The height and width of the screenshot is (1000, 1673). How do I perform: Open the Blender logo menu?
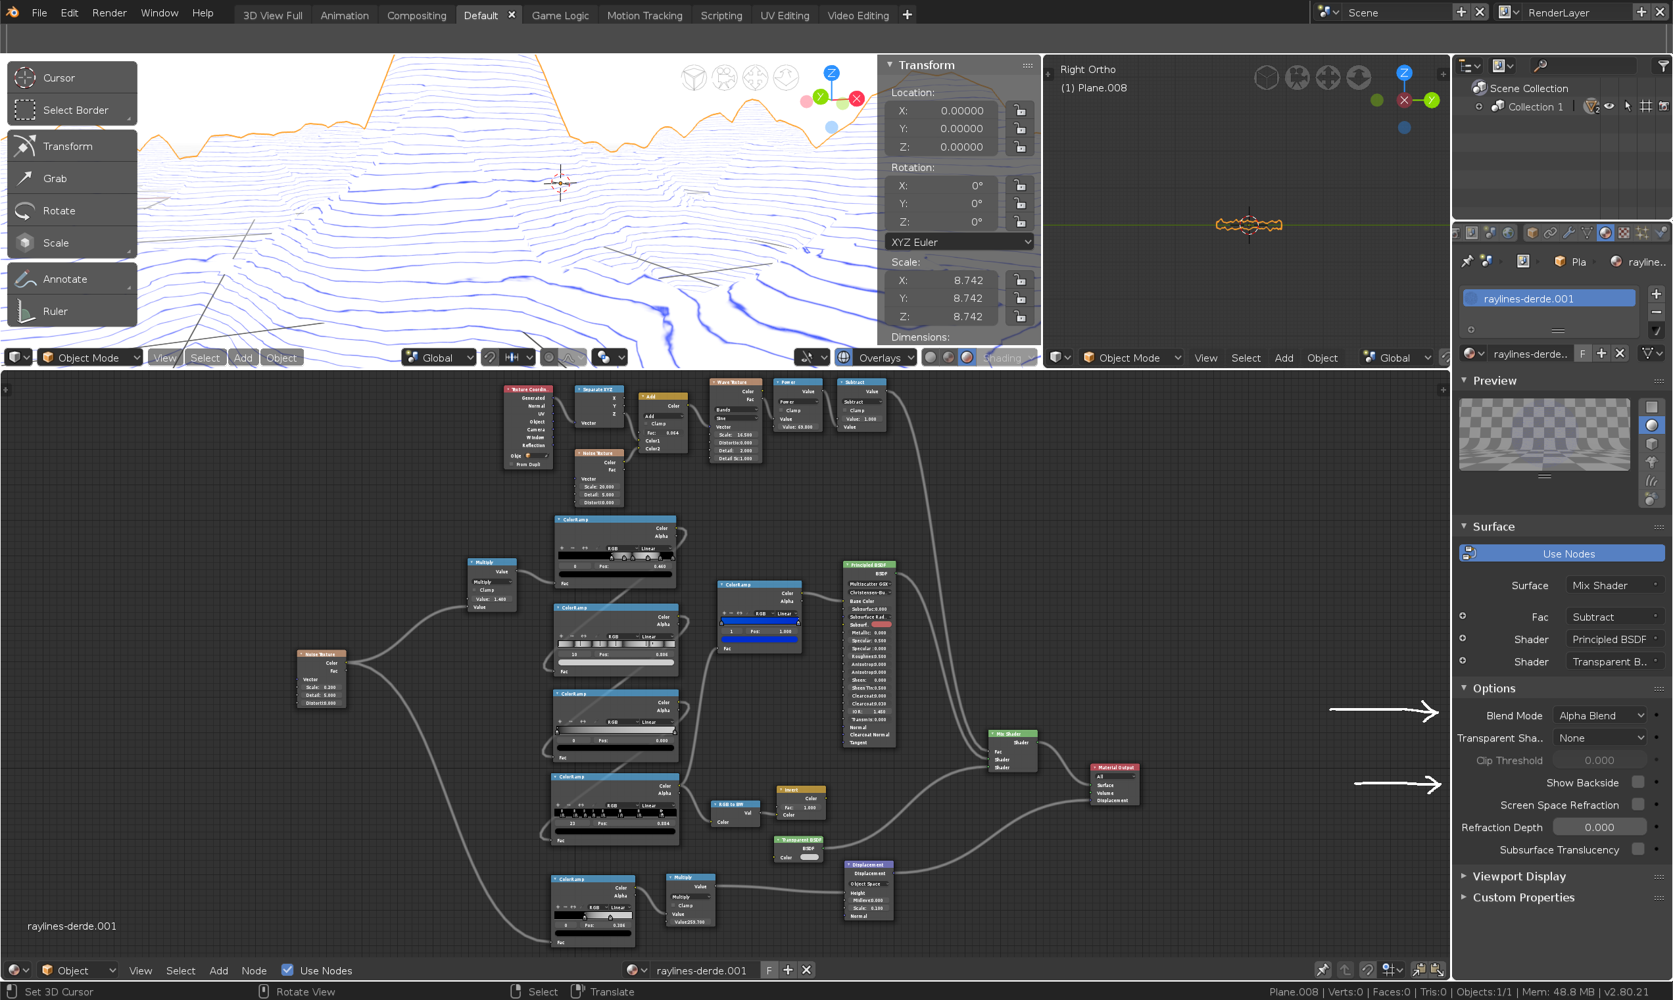(12, 12)
